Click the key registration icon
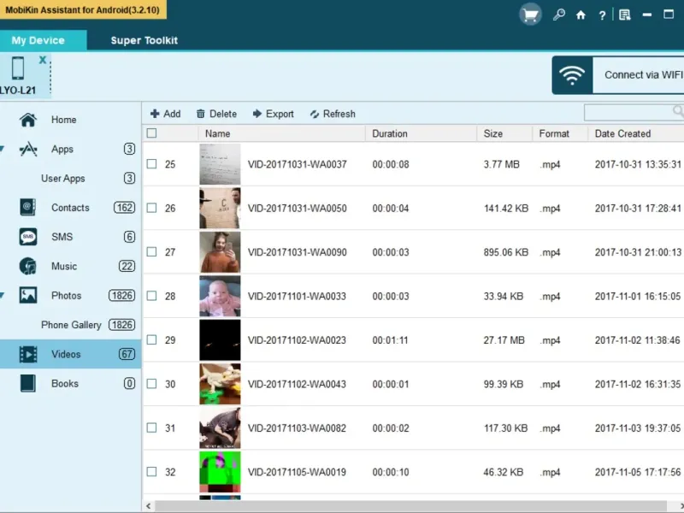The width and height of the screenshot is (684, 513). 559,15
